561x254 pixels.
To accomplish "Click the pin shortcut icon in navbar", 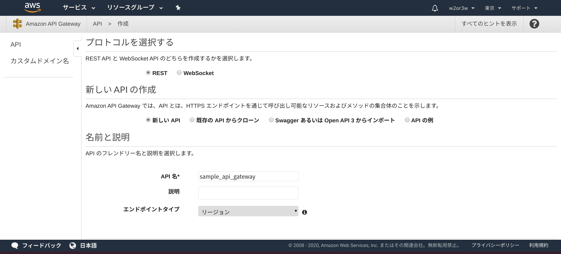I will (178, 8).
